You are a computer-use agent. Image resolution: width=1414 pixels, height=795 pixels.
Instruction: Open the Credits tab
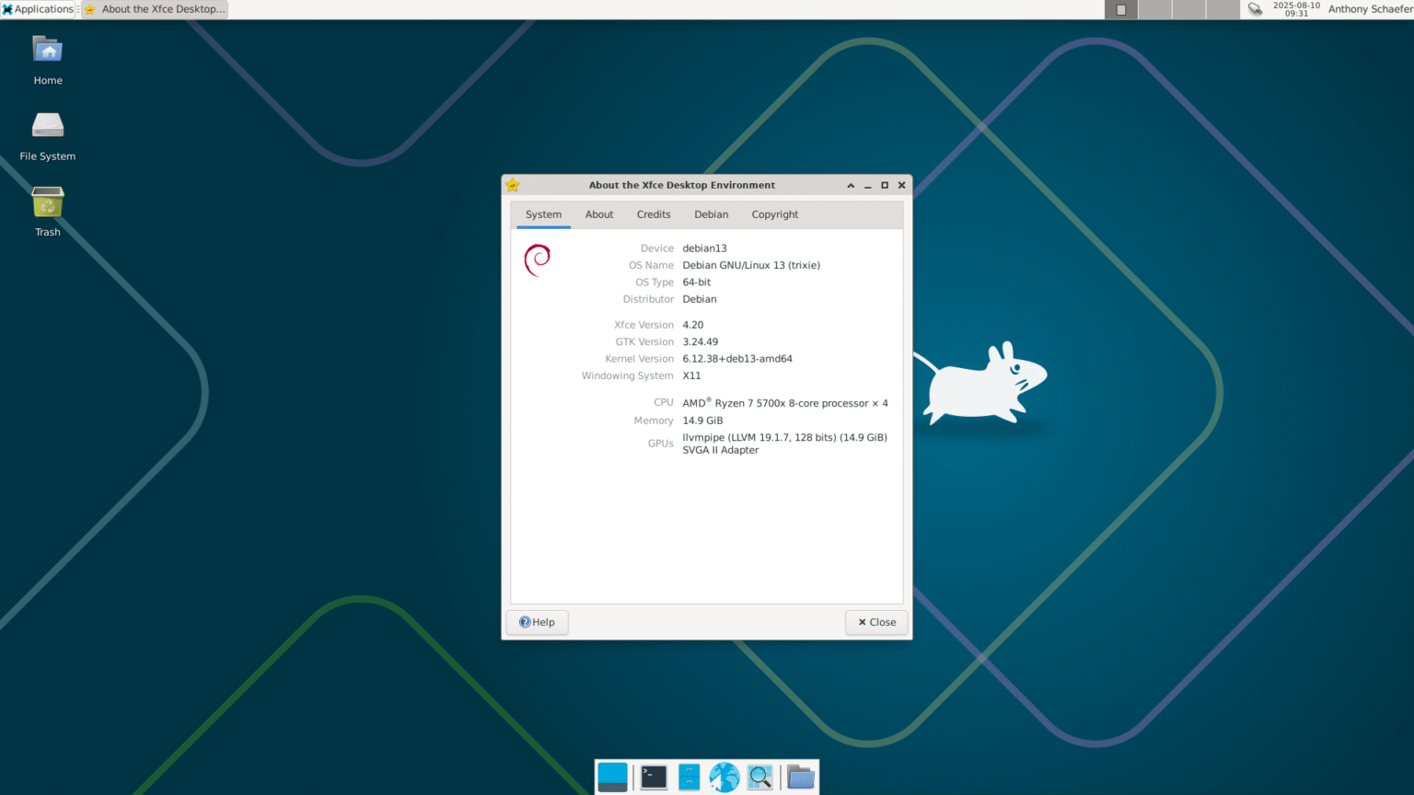point(654,214)
